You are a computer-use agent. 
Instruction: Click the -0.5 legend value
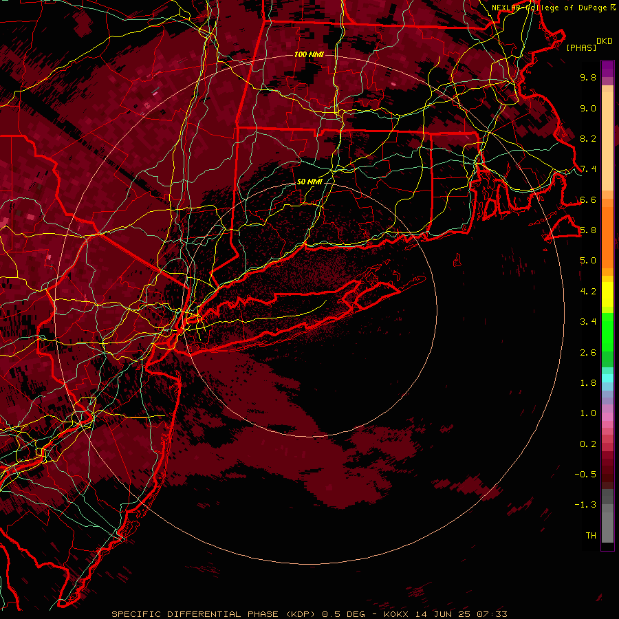(585, 475)
